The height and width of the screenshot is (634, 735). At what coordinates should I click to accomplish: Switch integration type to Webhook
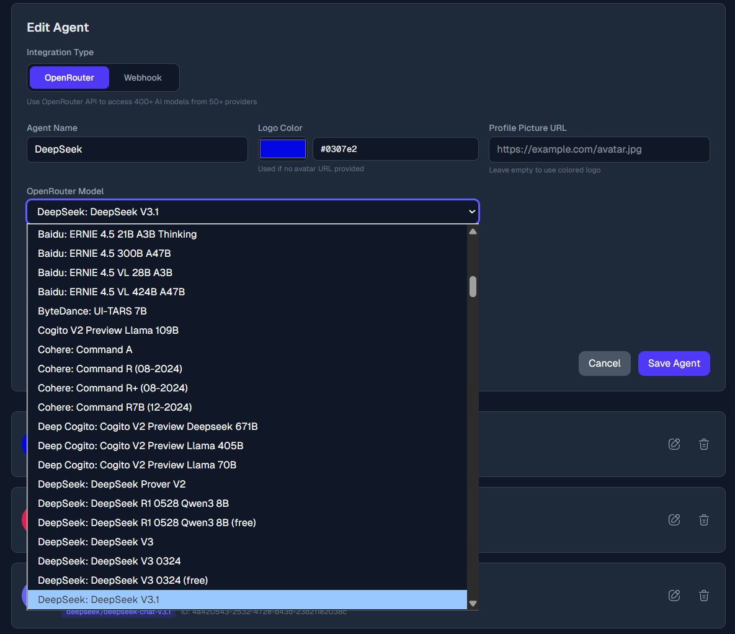(143, 78)
